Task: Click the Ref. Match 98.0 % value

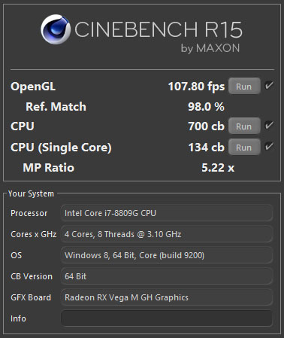Action: [206, 107]
